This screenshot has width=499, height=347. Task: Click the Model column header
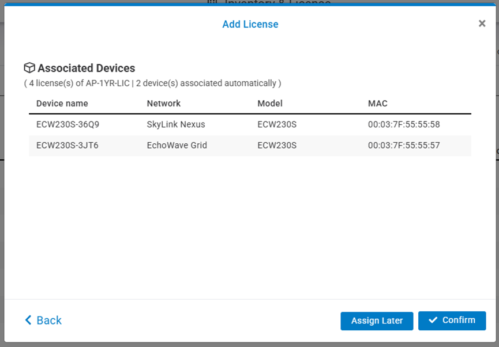point(270,104)
